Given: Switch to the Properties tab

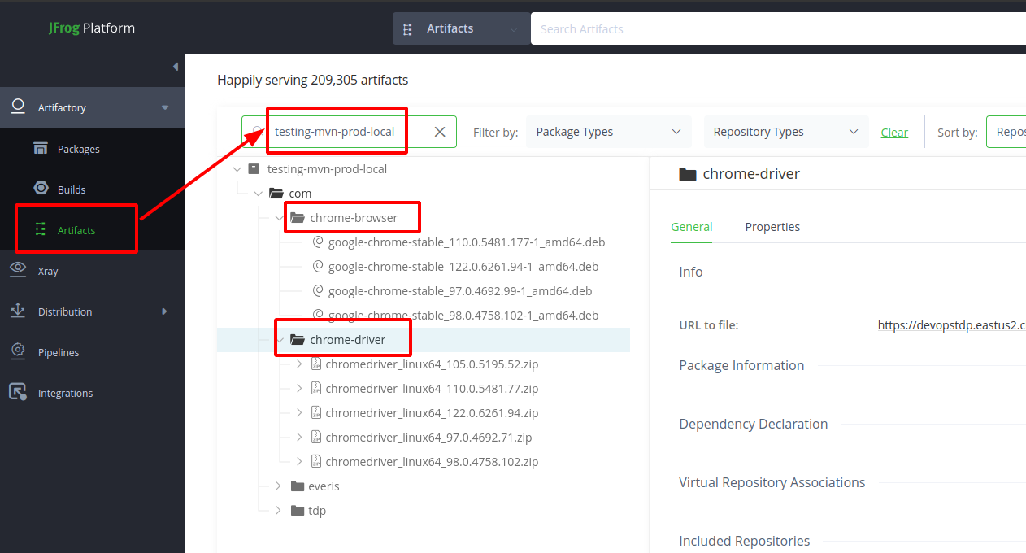Looking at the screenshot, I should tap(772, 227).
